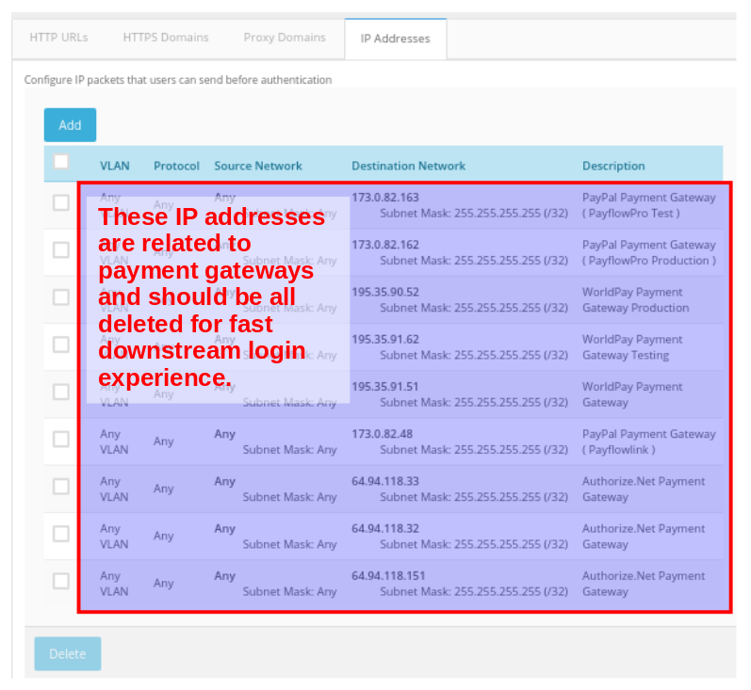This screenshot has height=690, width=751.
Task: Click destination IP 195.35.91.51
Action: click(x=385, y=387)
